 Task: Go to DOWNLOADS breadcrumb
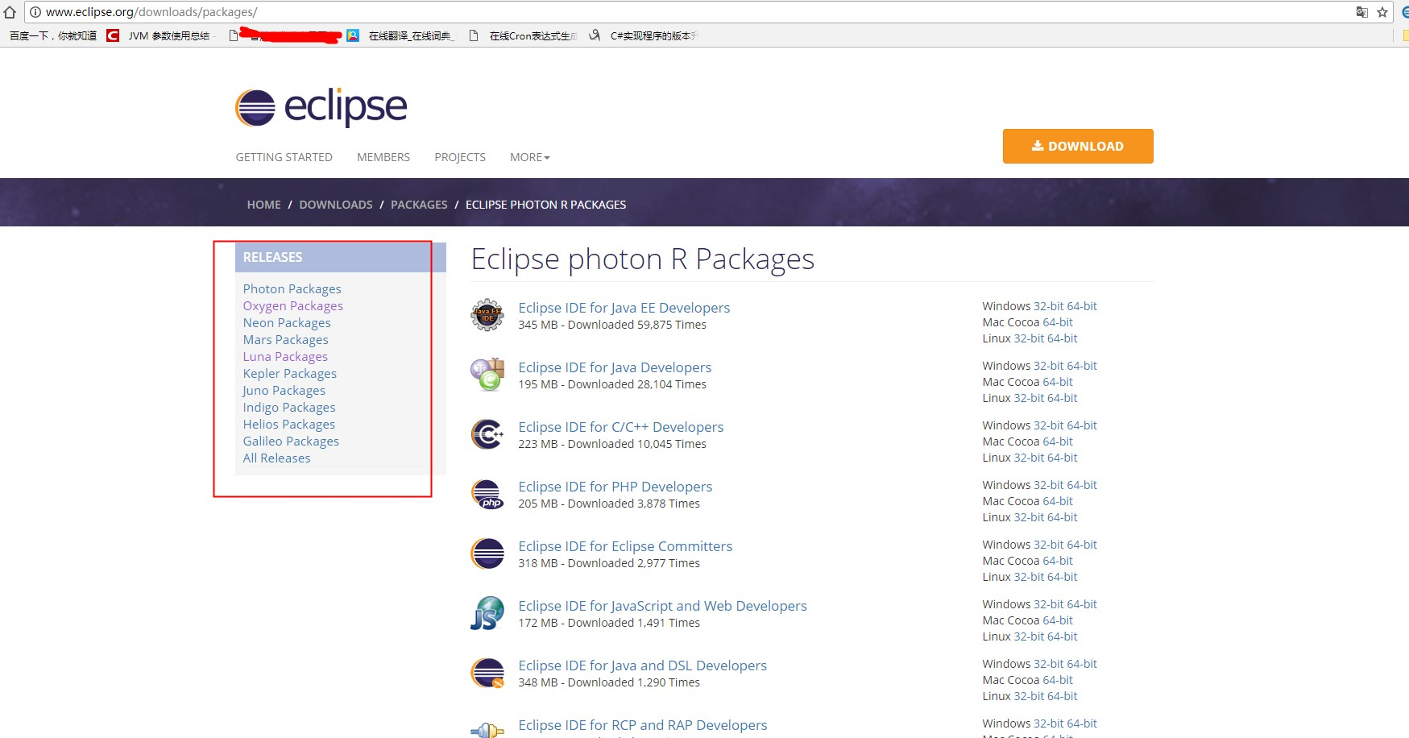tap(336, 205)
